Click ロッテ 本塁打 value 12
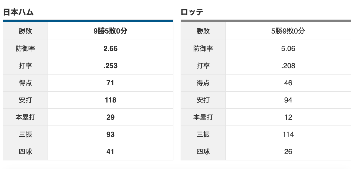 288,117
